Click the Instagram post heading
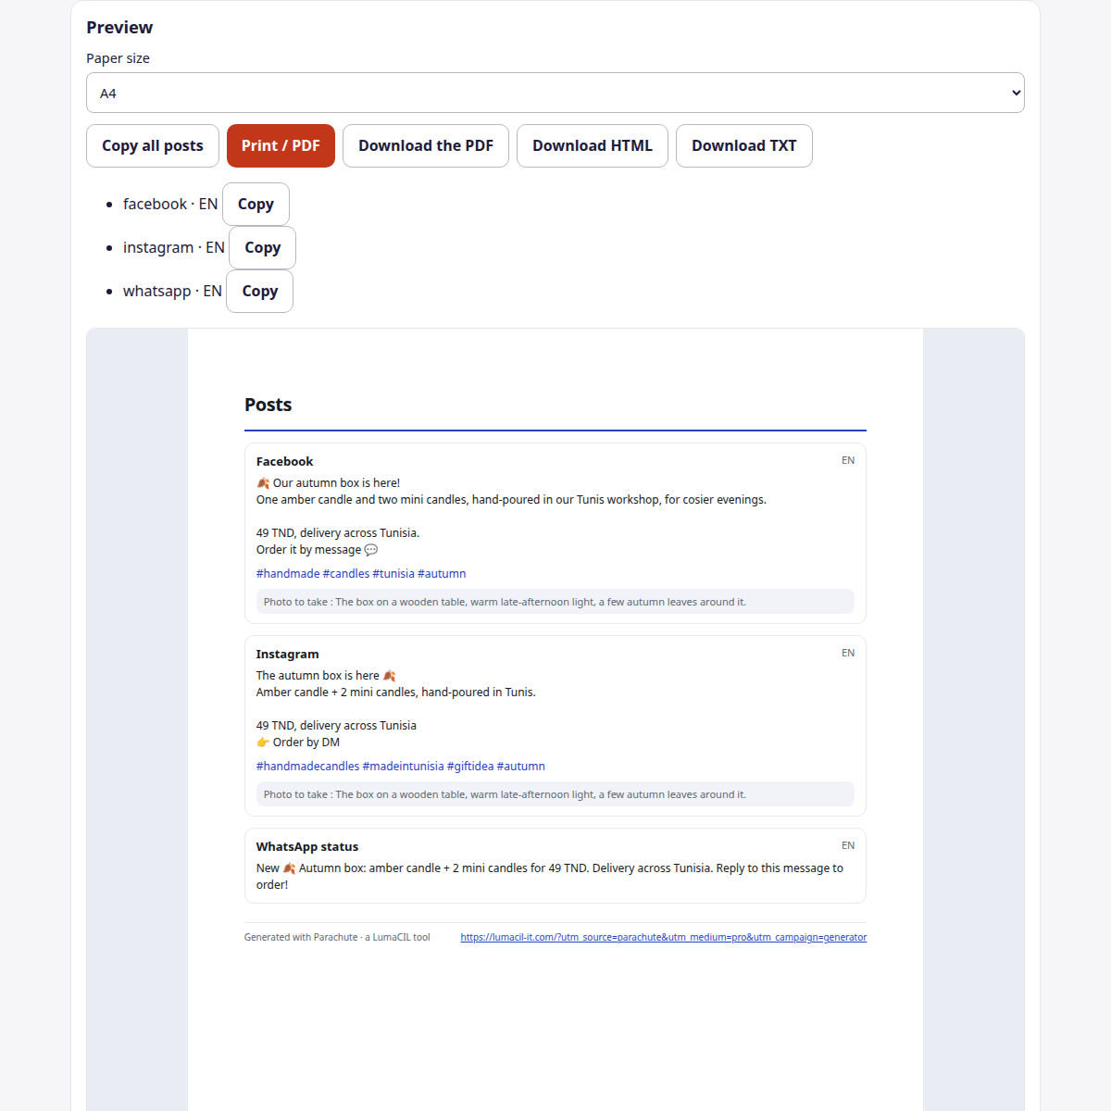This screenshot has height=1111, width=1111. pos(288,654)
